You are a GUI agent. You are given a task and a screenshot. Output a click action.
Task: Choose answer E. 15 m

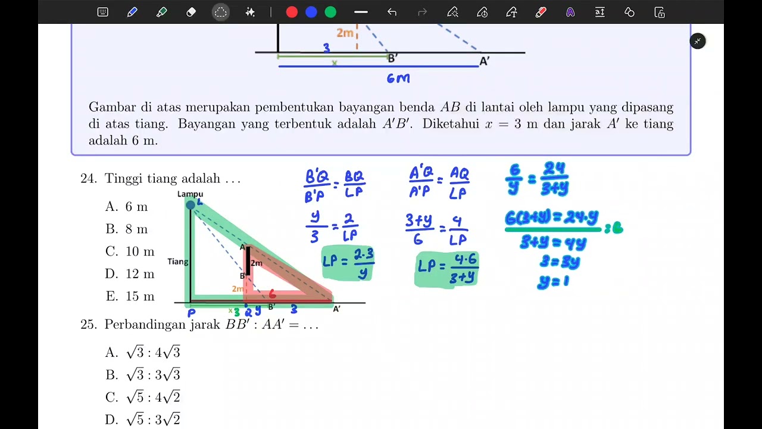pyautogui.click(x=130, y=296)
